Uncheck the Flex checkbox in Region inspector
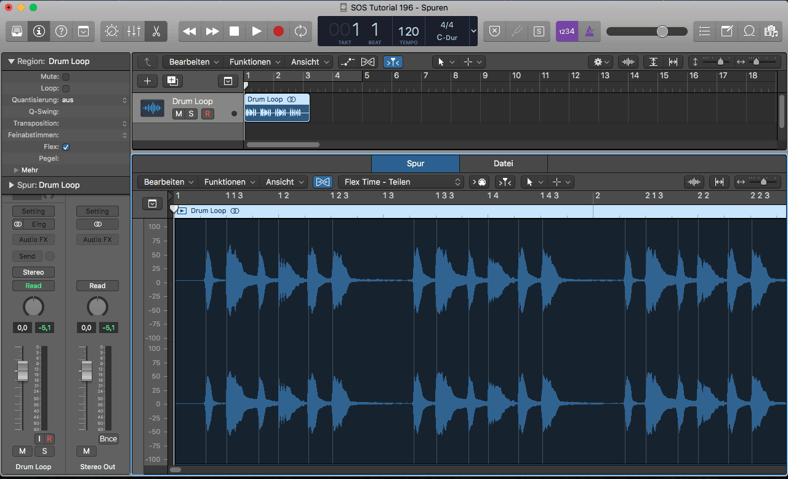This screenshot has height=479, width=788. [66, 147]
